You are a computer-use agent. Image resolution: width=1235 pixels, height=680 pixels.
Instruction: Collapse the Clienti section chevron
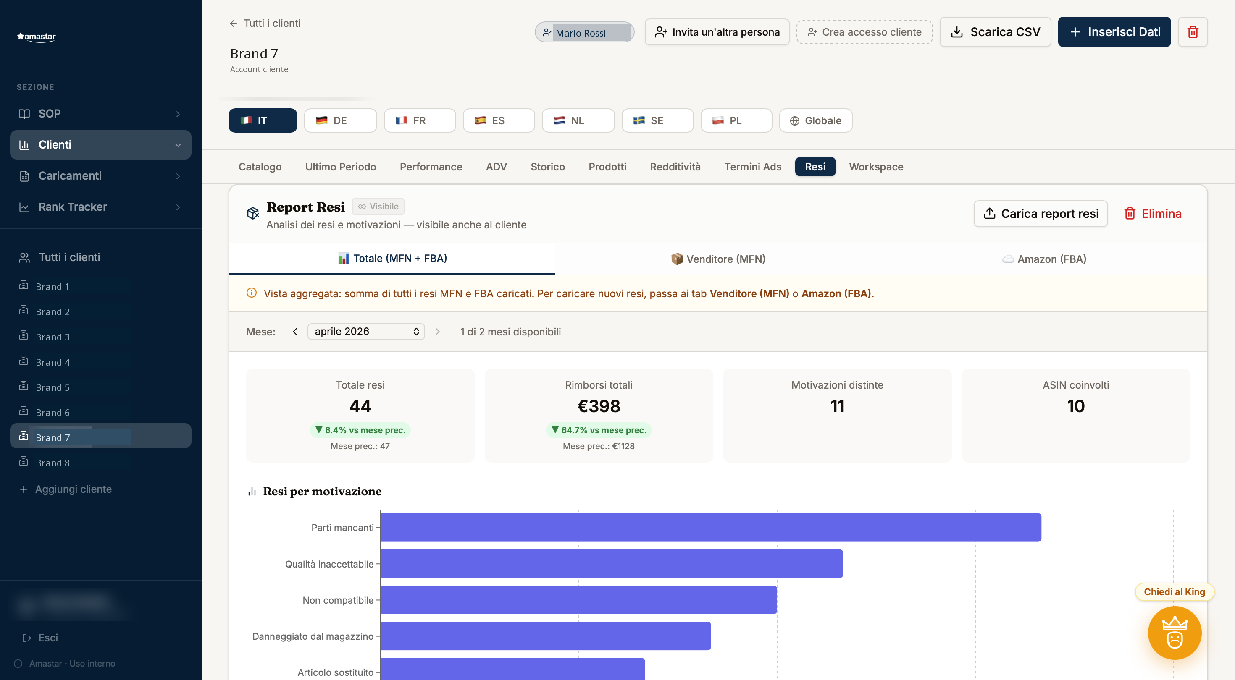tap(178, 145)
